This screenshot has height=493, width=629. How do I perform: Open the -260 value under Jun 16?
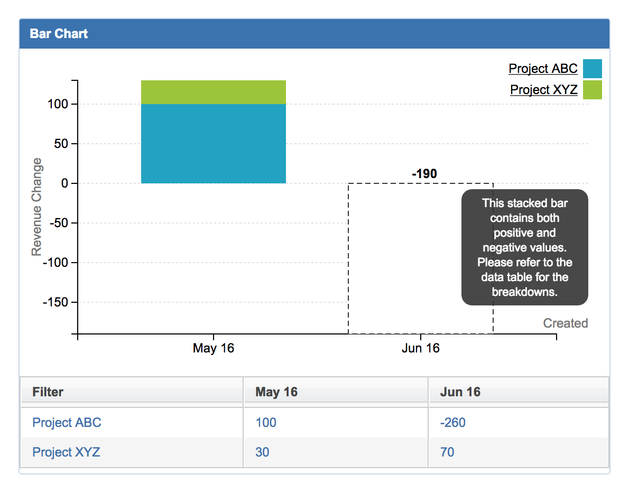[x=452, y=423]
